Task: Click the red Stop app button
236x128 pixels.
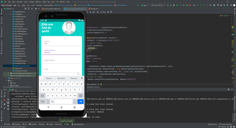Action: [x=190, y=5]
